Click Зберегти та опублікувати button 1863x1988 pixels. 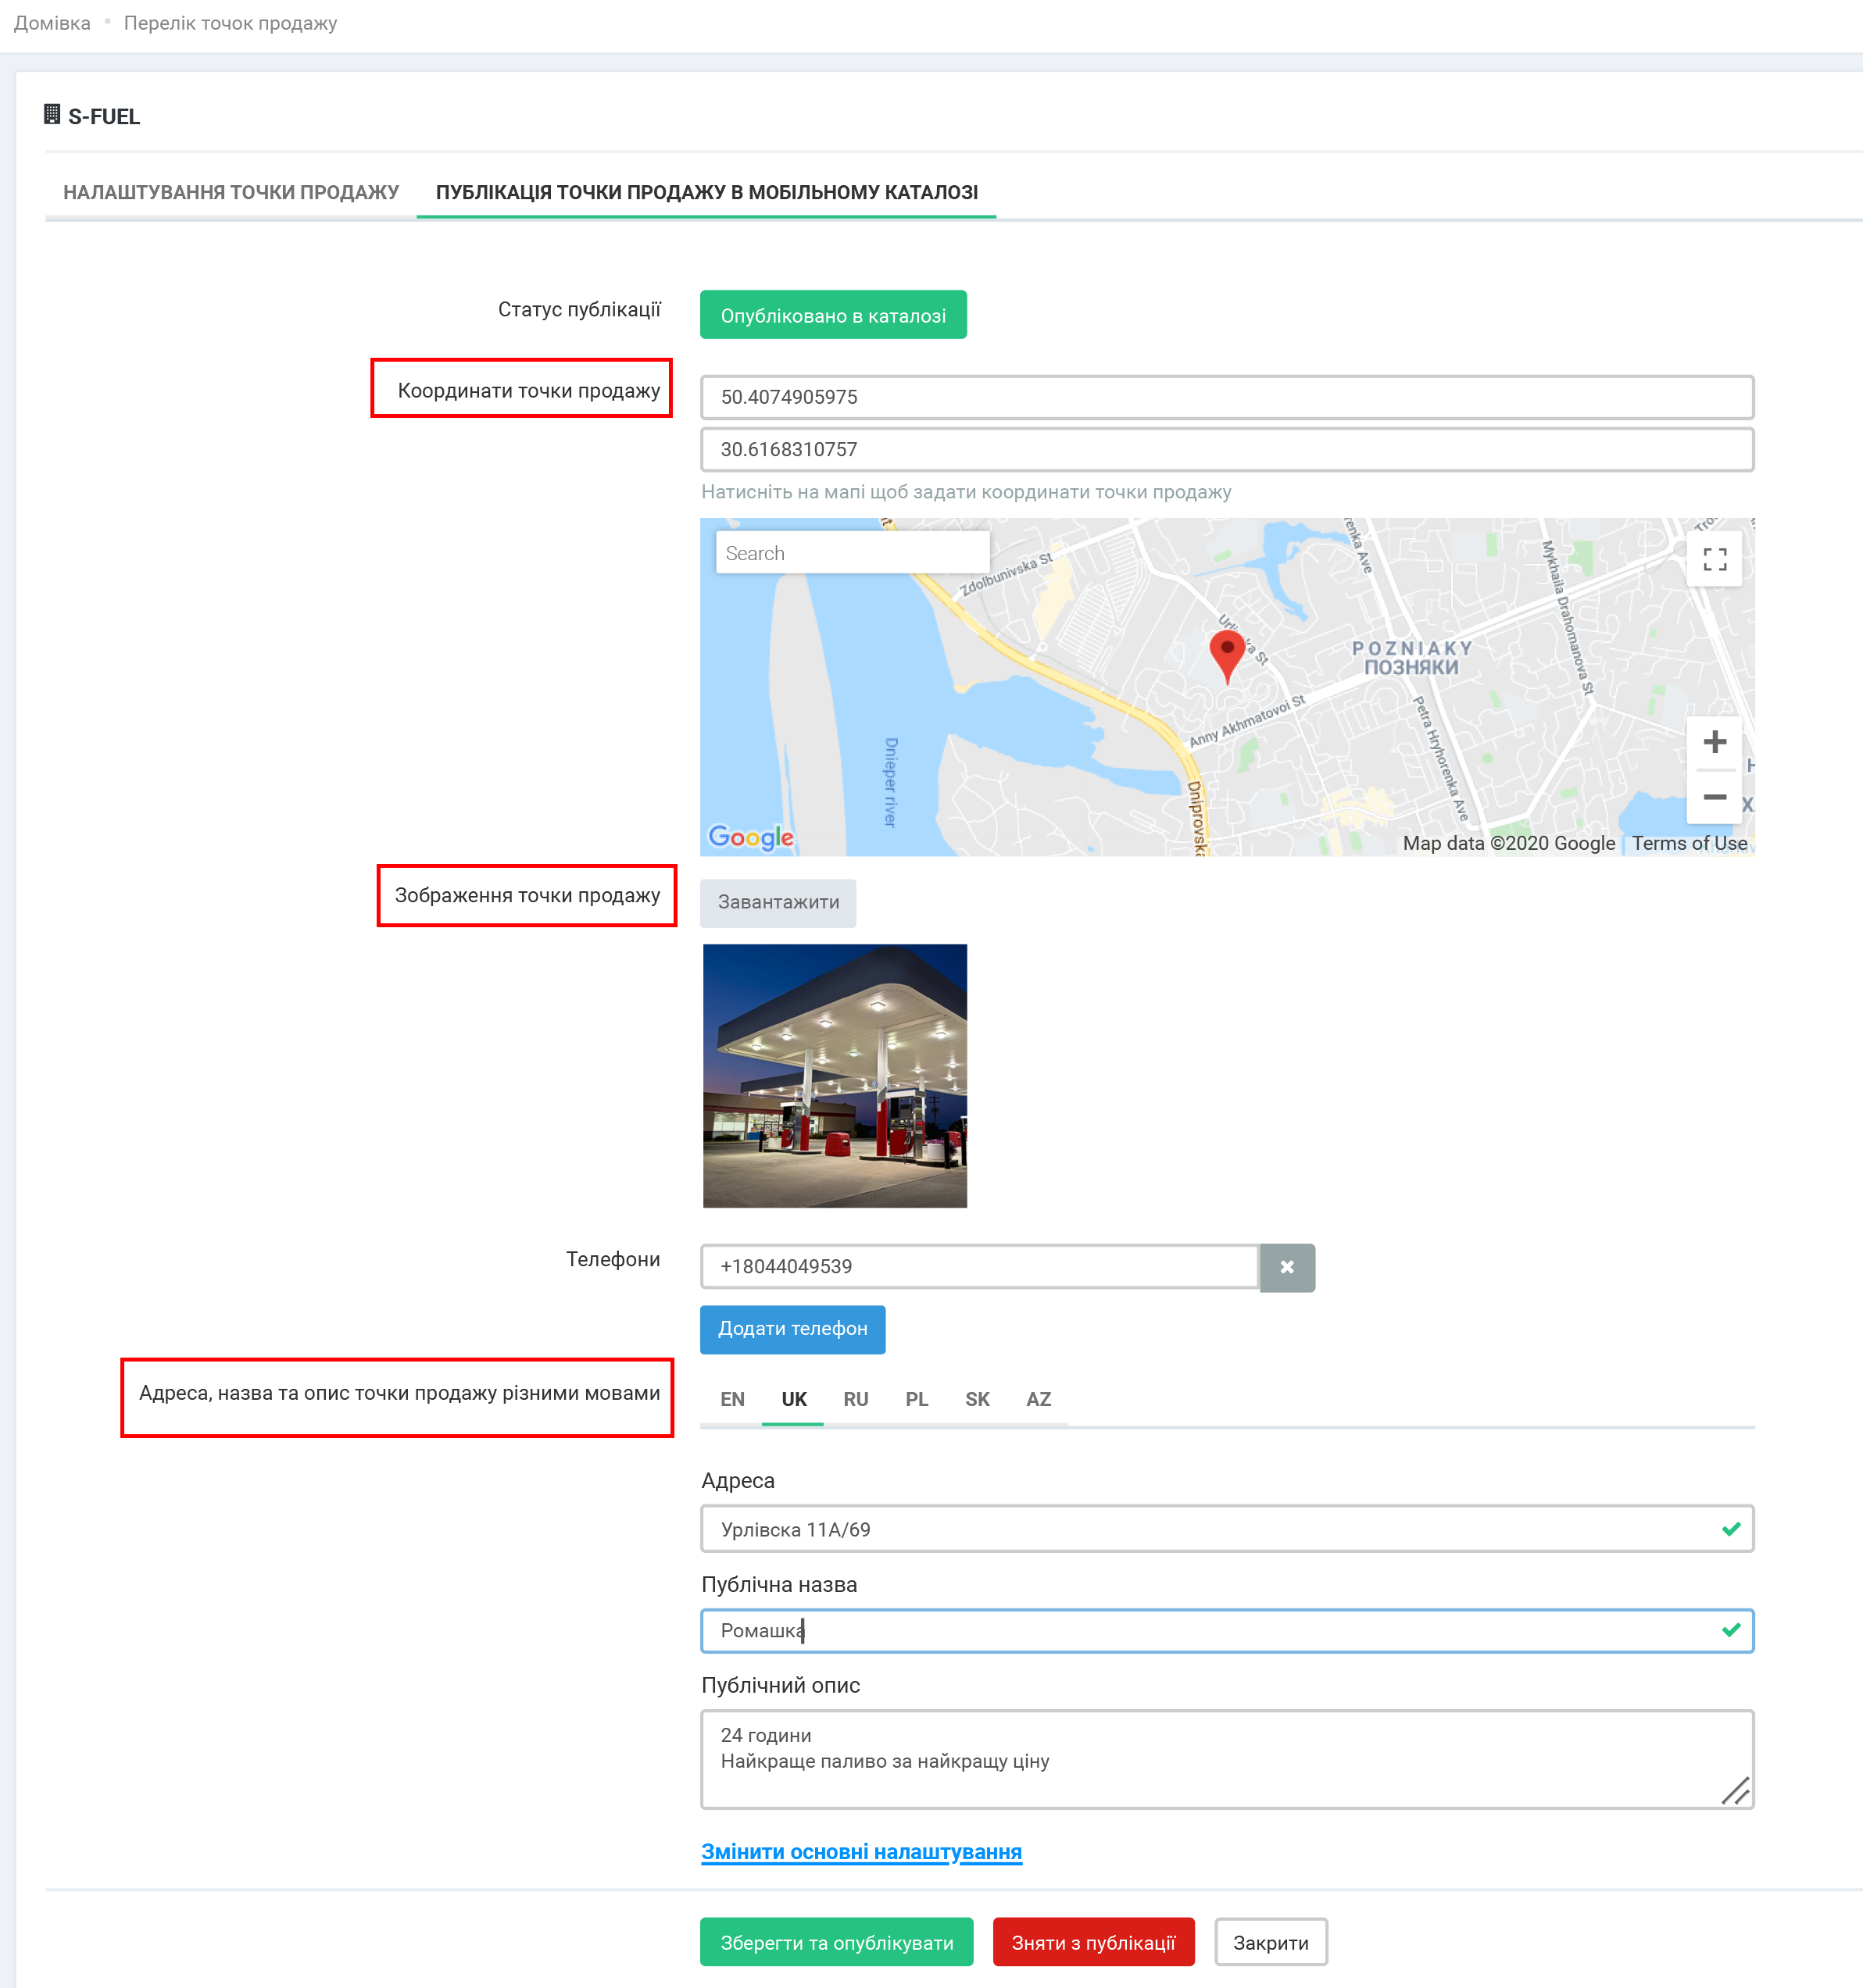pyautogui.click(x=836, y=1942)
